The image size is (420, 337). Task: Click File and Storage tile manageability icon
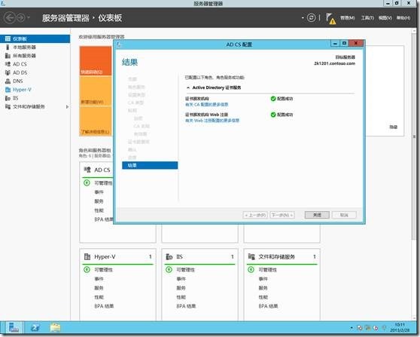251,269
